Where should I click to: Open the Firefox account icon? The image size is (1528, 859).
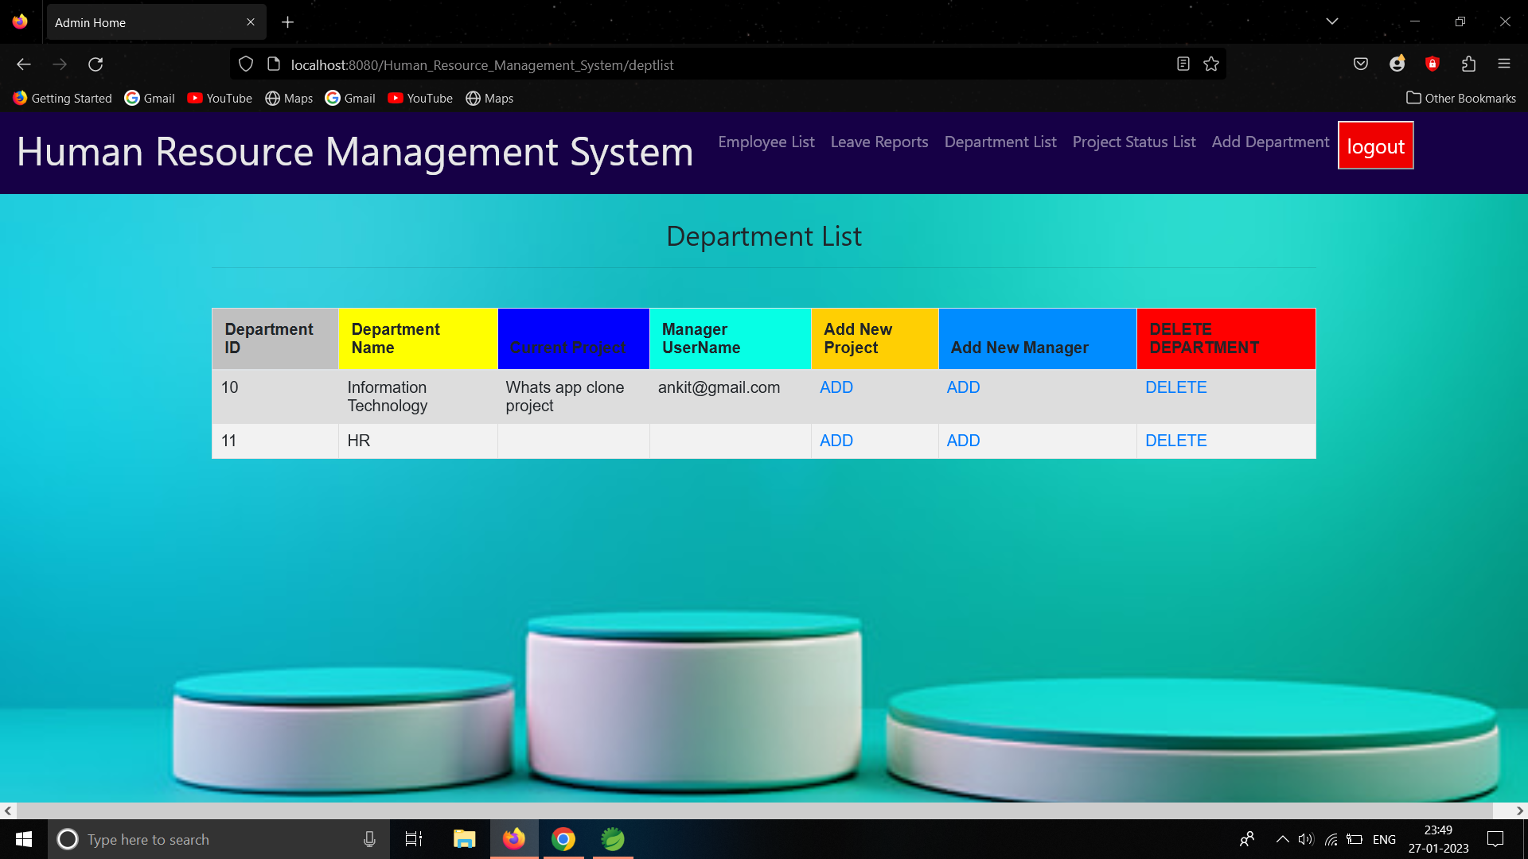coord(1397,64)
